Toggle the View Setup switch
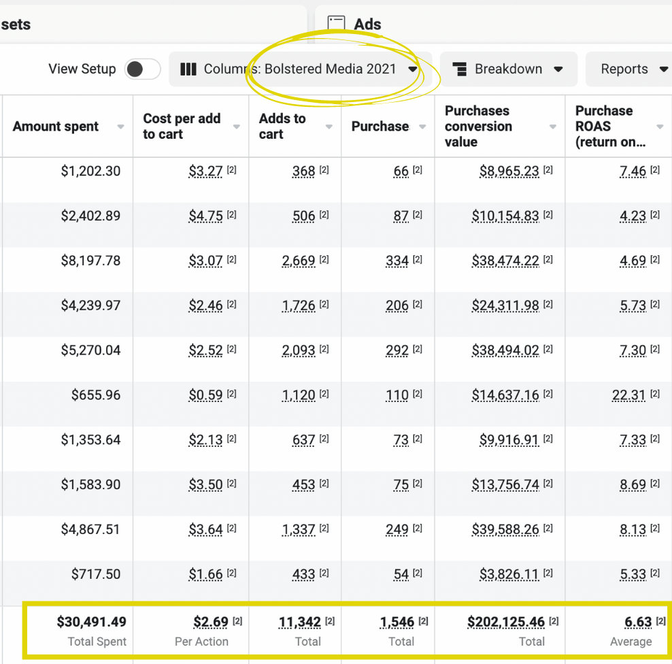672x664 pixels. [x=142, y=69]
